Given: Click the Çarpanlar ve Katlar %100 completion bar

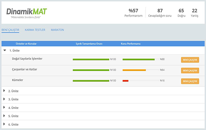Looking at the screenshot, I should [x=91, y=70].
